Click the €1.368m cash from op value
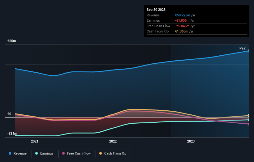 pyautogui.click(x=182, y=32)
